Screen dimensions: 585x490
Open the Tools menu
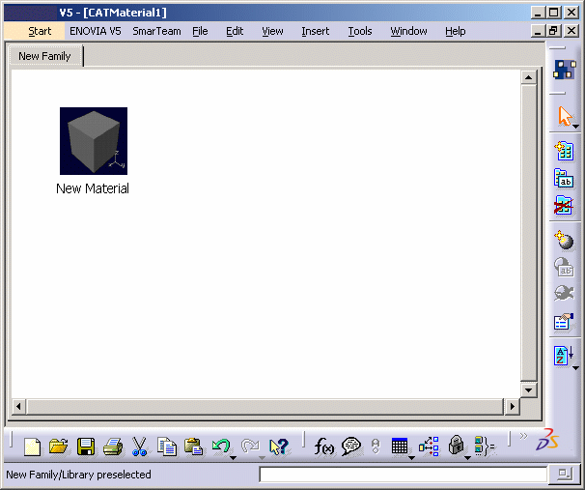click(360, 31)
